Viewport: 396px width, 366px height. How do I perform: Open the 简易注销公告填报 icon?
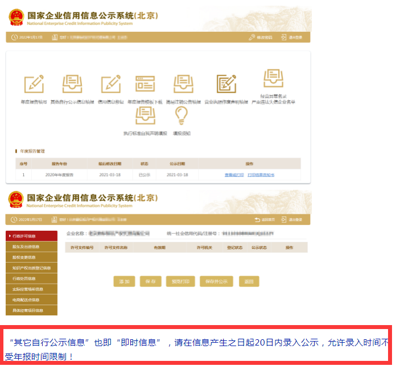click(x=184, y=84)
